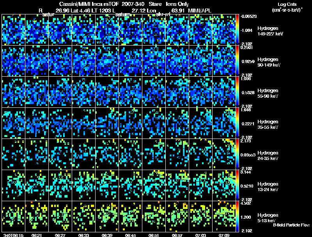
Task: Open the 5-13 keV image panel above 07:09
Action: tap(224, 216)
